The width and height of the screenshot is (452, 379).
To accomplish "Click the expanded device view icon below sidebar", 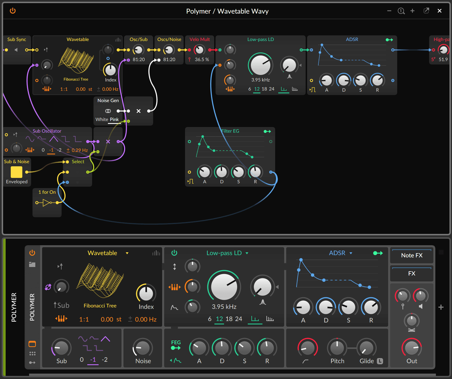I will point(32,344).
